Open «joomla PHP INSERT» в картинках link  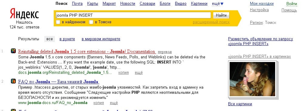point(259,57)
